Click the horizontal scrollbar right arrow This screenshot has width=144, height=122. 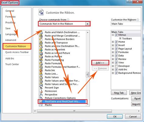(x=139, y=111)
